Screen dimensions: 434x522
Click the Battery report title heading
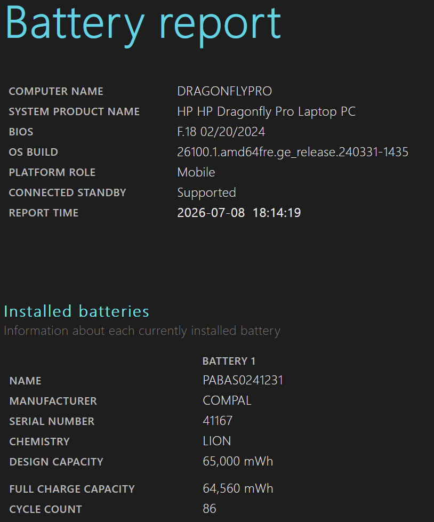pos(143,25)
